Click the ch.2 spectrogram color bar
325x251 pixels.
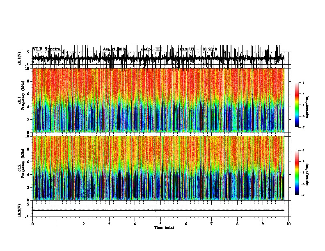[x=297, y=173]
